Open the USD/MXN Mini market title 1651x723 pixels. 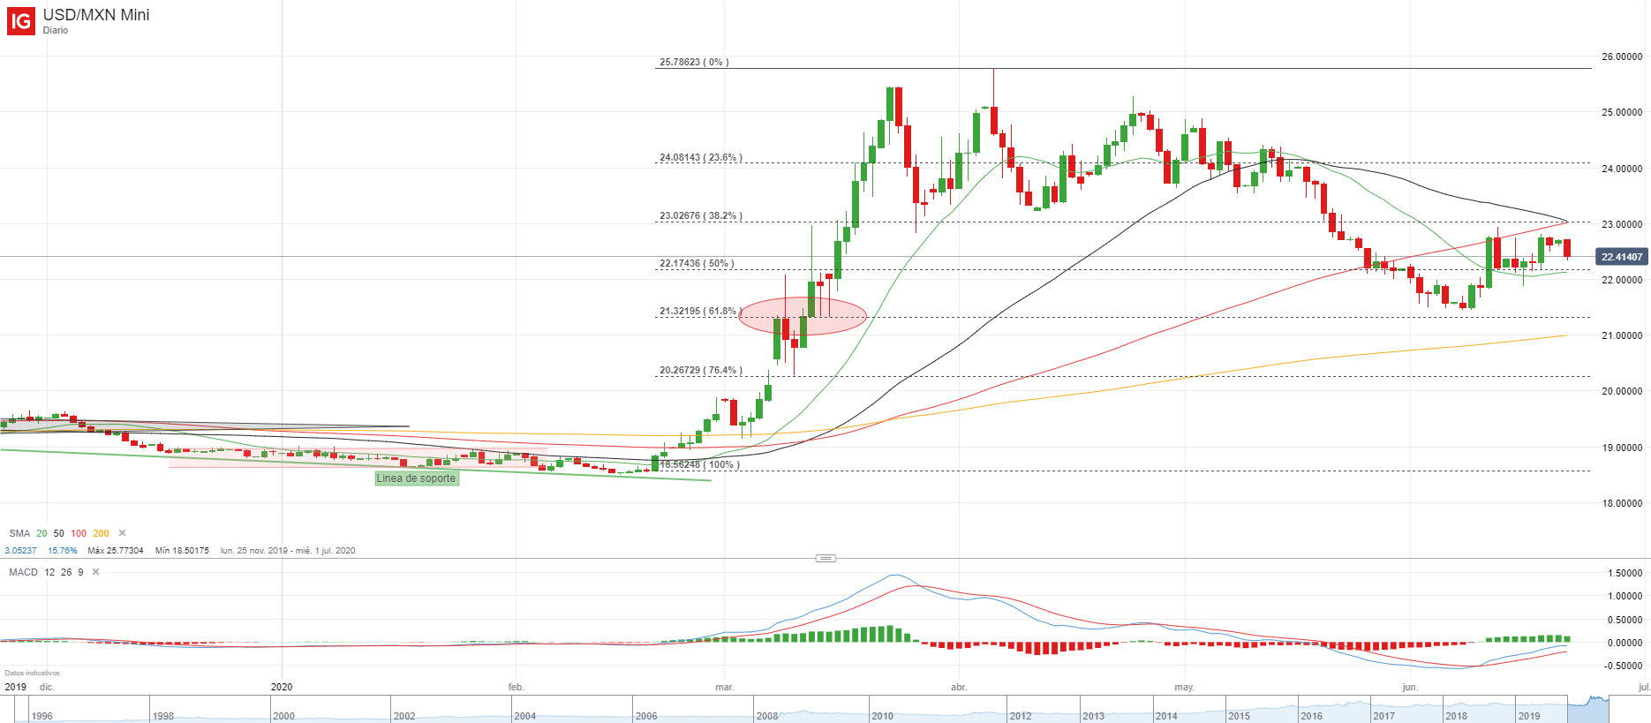(x=96, y=15)
